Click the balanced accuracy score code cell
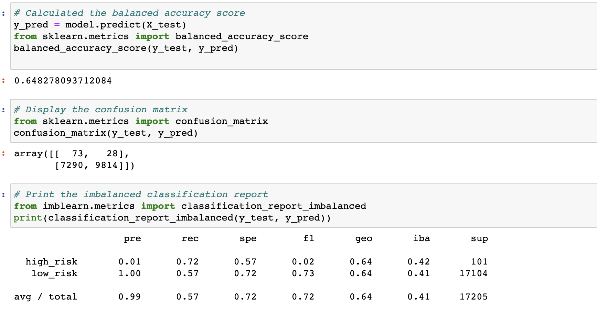Viewport: 597px width, 315px height. point(303,36)
